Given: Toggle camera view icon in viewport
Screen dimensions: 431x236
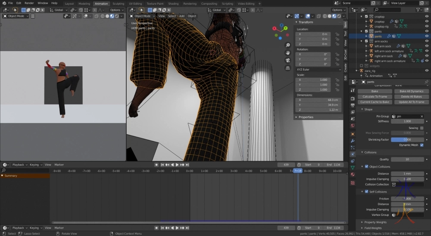Looking at the screenshot, I should (287, 60).
